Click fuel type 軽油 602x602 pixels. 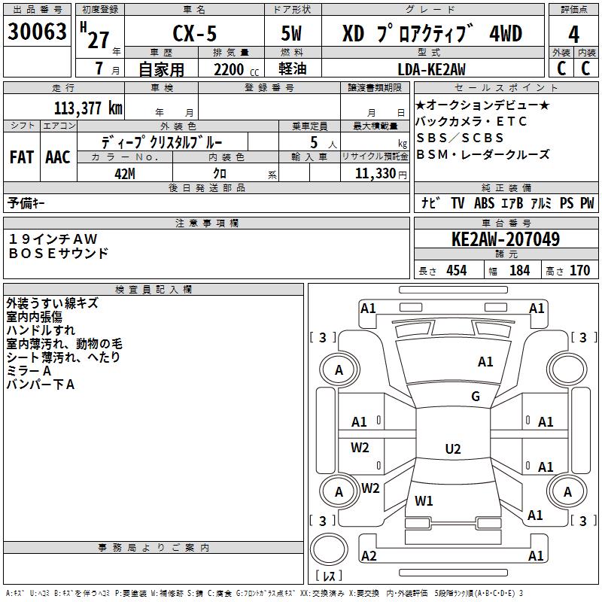(x=293, y=68)
